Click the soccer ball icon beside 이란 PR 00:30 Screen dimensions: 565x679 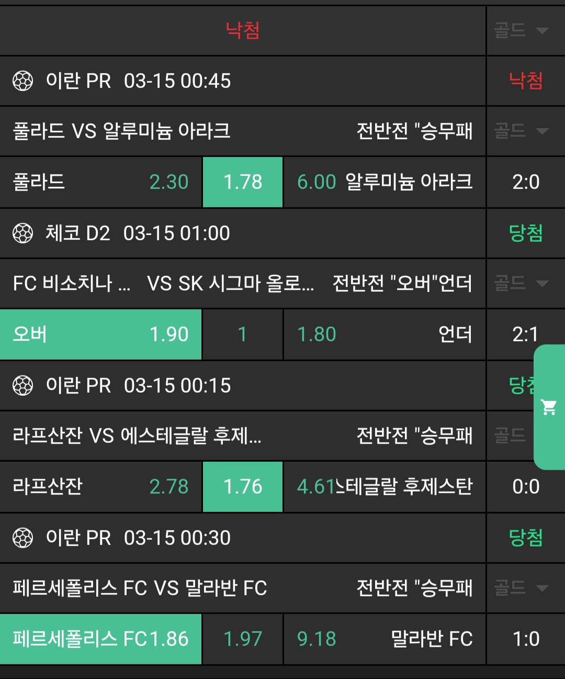point(22,538)
